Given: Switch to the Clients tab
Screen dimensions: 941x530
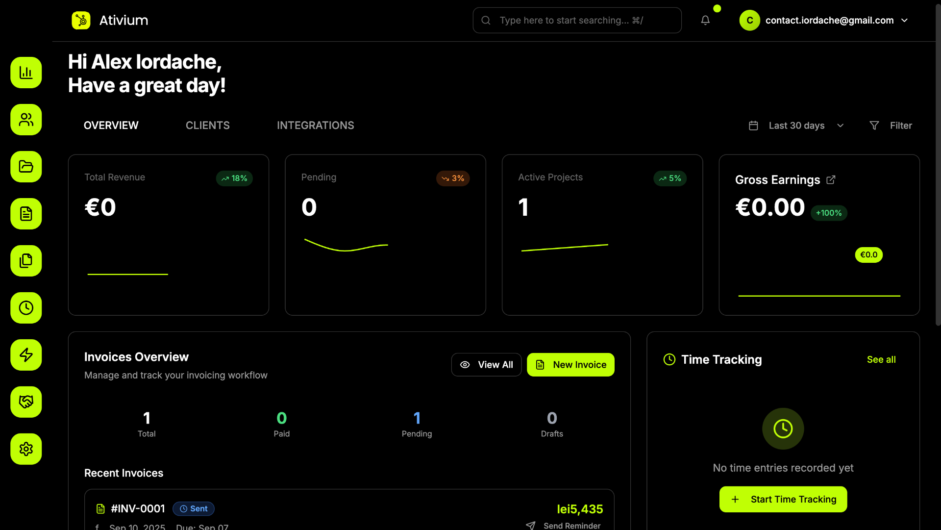Looking at the screenshot, I should coord(207,126).
